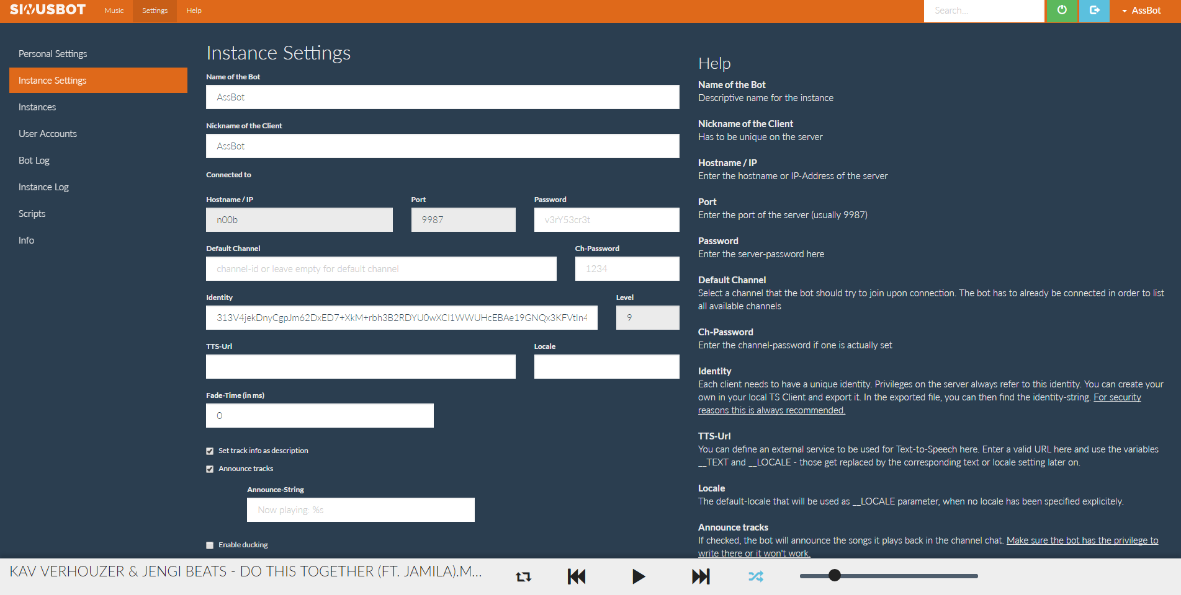Open the Music menu

114,11
